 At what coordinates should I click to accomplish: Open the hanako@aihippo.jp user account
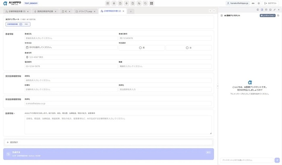pyautogui.click(x=237, y=3)
